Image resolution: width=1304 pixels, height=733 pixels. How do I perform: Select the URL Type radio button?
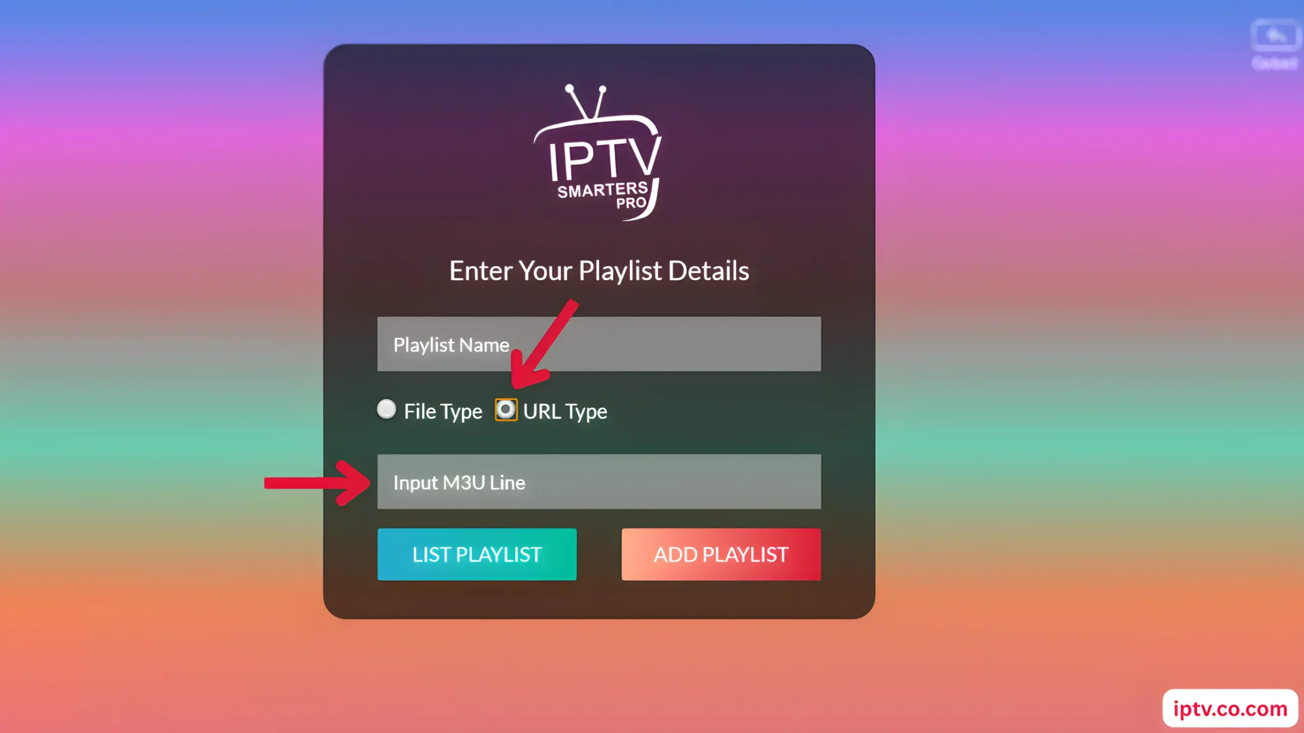(506, 410)
